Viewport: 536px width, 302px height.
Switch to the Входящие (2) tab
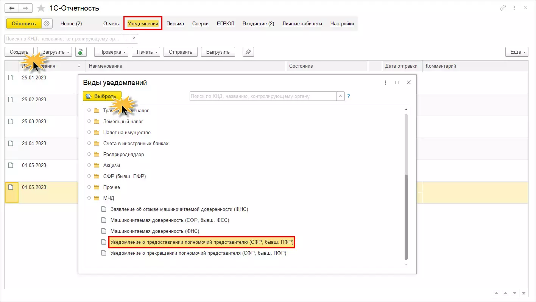point(258,23)
